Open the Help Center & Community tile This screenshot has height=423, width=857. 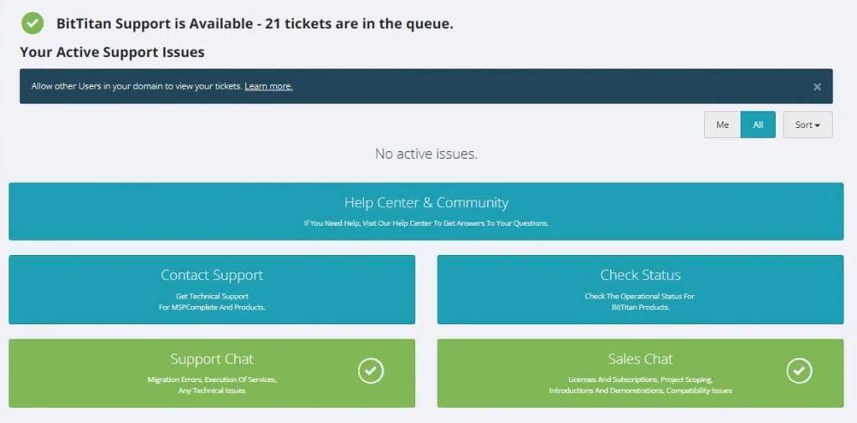pyautogui.click(x=426, y=203)
